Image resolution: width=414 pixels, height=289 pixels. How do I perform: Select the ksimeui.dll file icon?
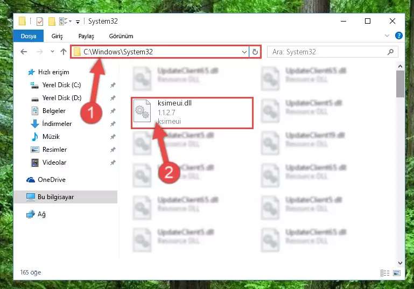click(142, 111)
